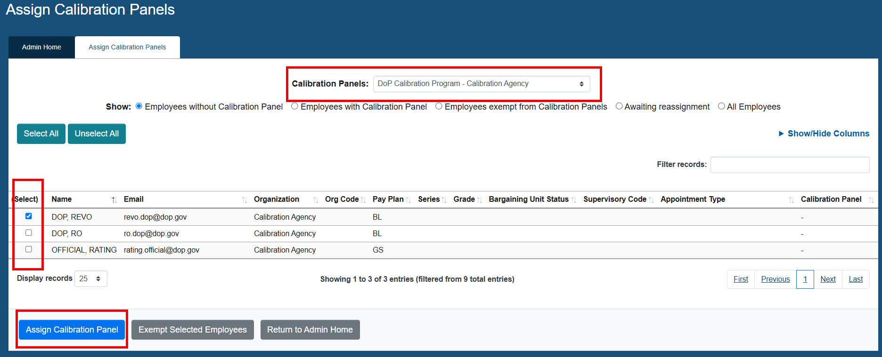Select Awaiting reassignment radio option

(619, 106)
